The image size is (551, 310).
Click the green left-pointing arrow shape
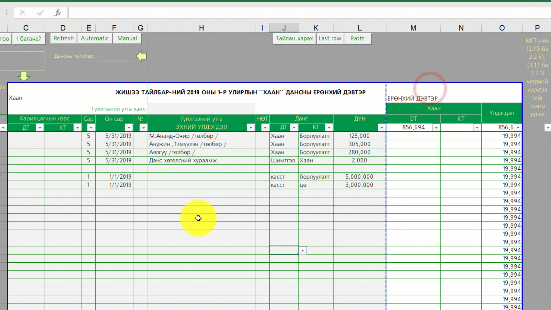coord(141,56)
